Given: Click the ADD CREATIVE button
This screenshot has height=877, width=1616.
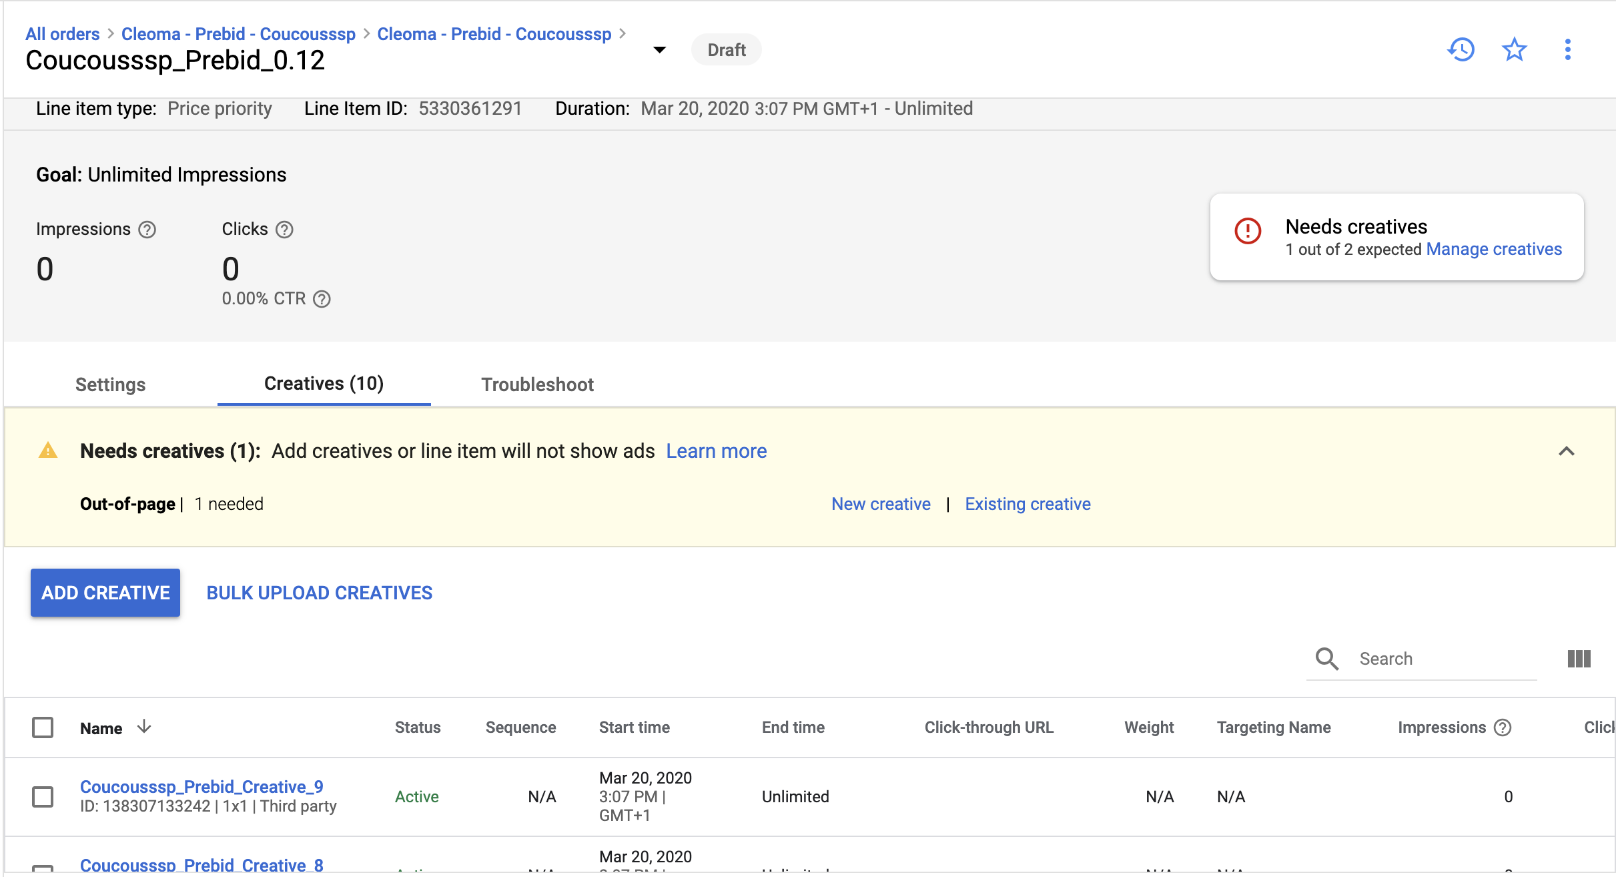Looking at the screenshot, I should click(105, 593).
